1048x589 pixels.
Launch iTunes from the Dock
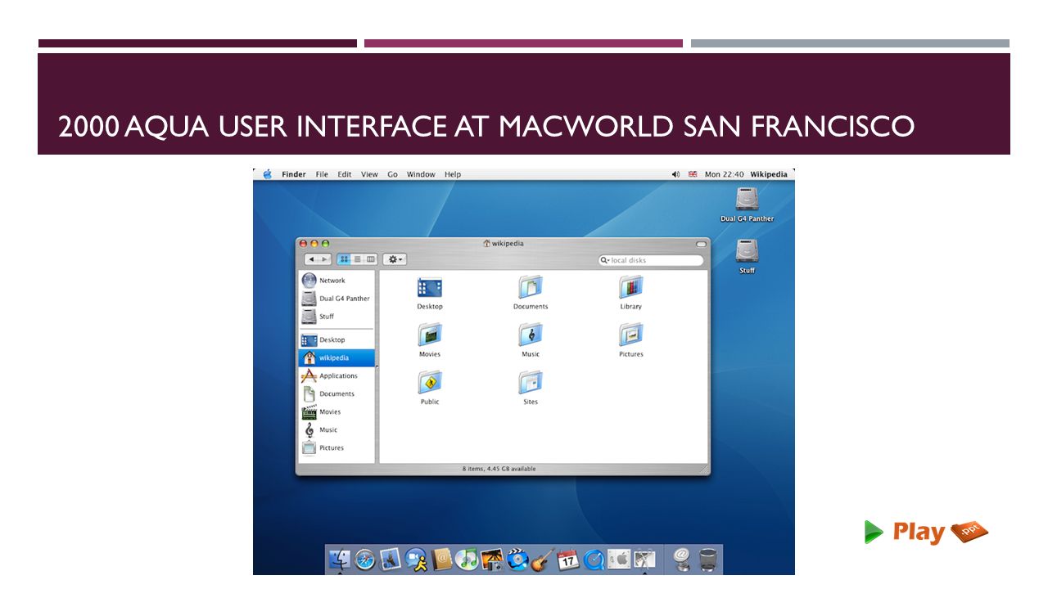467,560
